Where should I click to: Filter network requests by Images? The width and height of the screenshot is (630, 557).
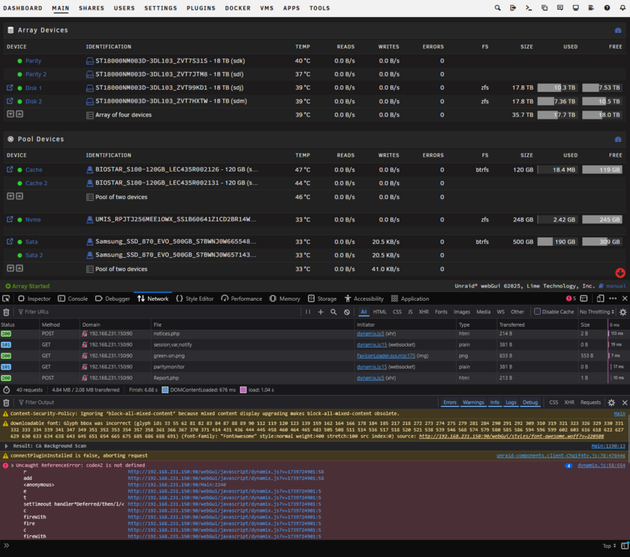(462, 312)
